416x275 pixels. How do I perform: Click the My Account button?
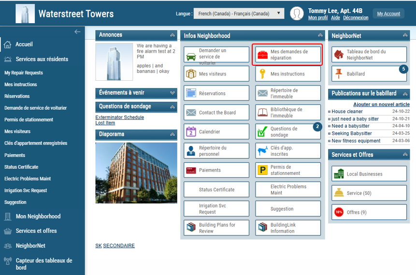pyautogui.click(x=388, y=14)
